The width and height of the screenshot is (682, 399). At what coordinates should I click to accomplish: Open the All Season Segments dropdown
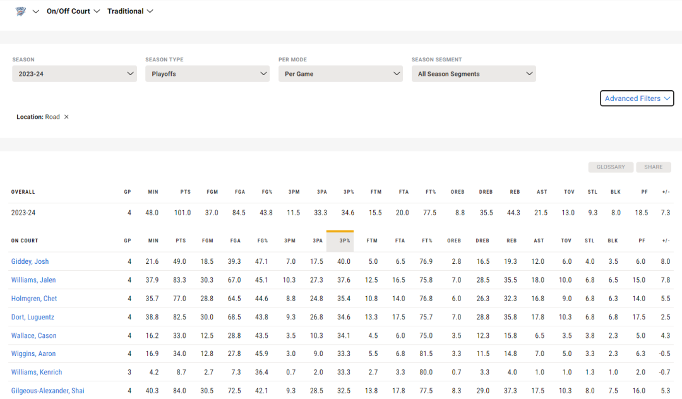(x=474, y=74)
